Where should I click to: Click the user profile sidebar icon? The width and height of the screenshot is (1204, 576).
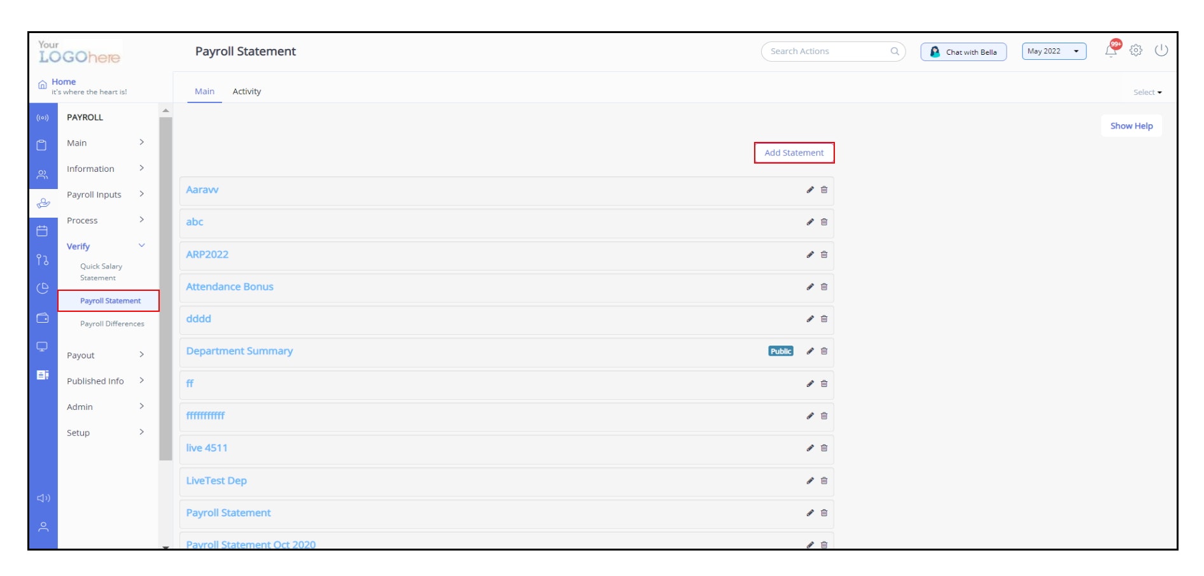click(43, 527)
